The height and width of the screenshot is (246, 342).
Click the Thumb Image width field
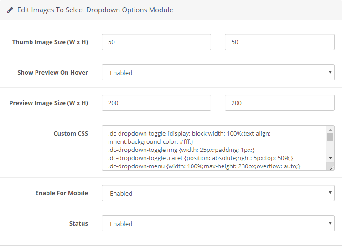(x=156, y=42)
